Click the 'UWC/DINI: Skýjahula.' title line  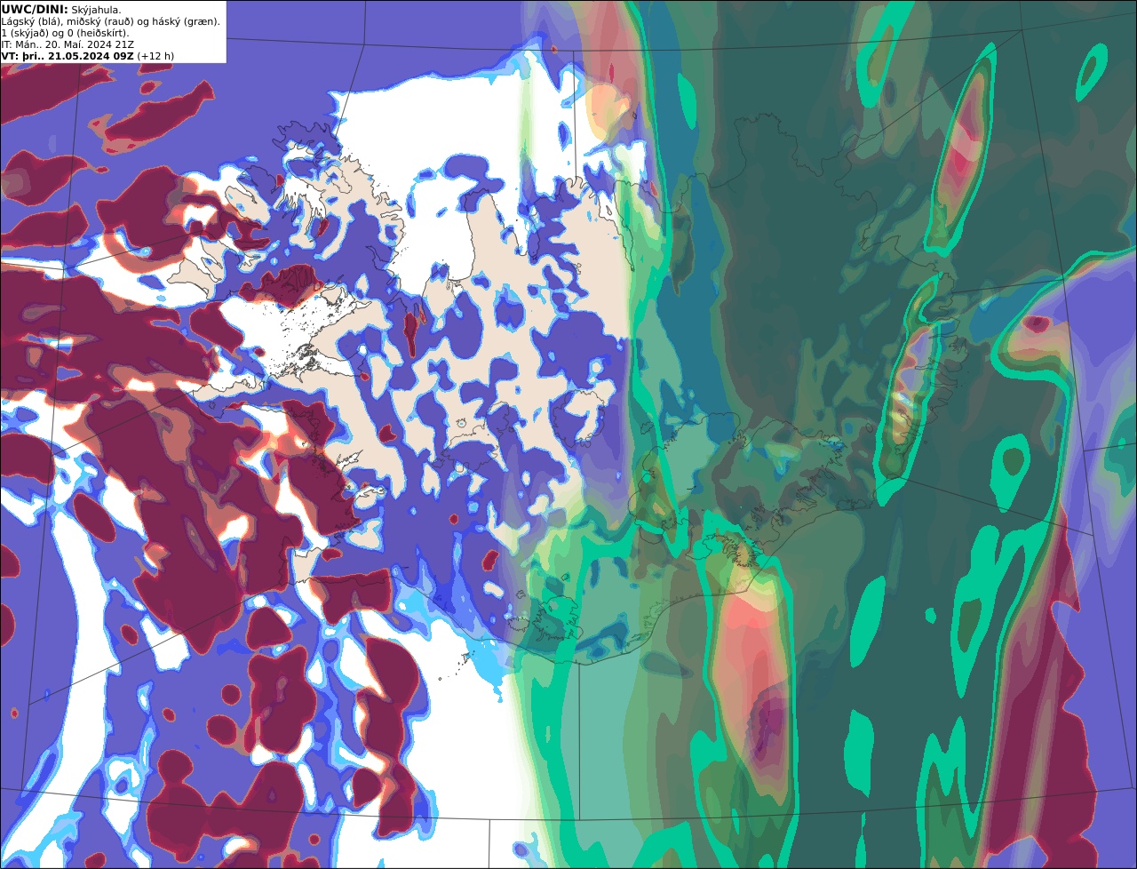61,10
